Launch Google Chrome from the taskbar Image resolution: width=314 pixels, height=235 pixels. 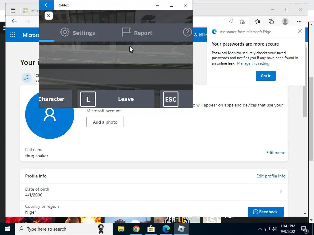pos(136,229)
